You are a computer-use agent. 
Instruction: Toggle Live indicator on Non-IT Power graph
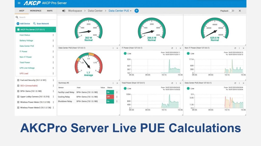pyautogui.click(x=188, y=53)
